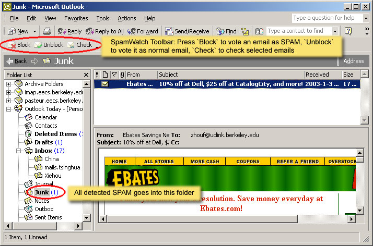Click the Reply button
The image size is (373, 246).
click(69, 31)
